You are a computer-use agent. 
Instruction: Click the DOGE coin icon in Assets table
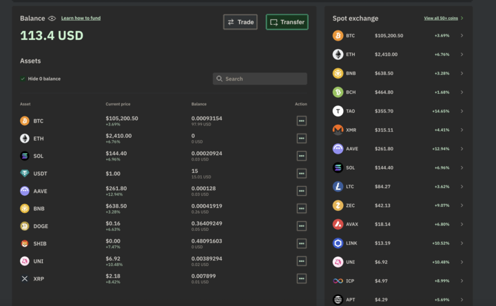pos(25,226)
